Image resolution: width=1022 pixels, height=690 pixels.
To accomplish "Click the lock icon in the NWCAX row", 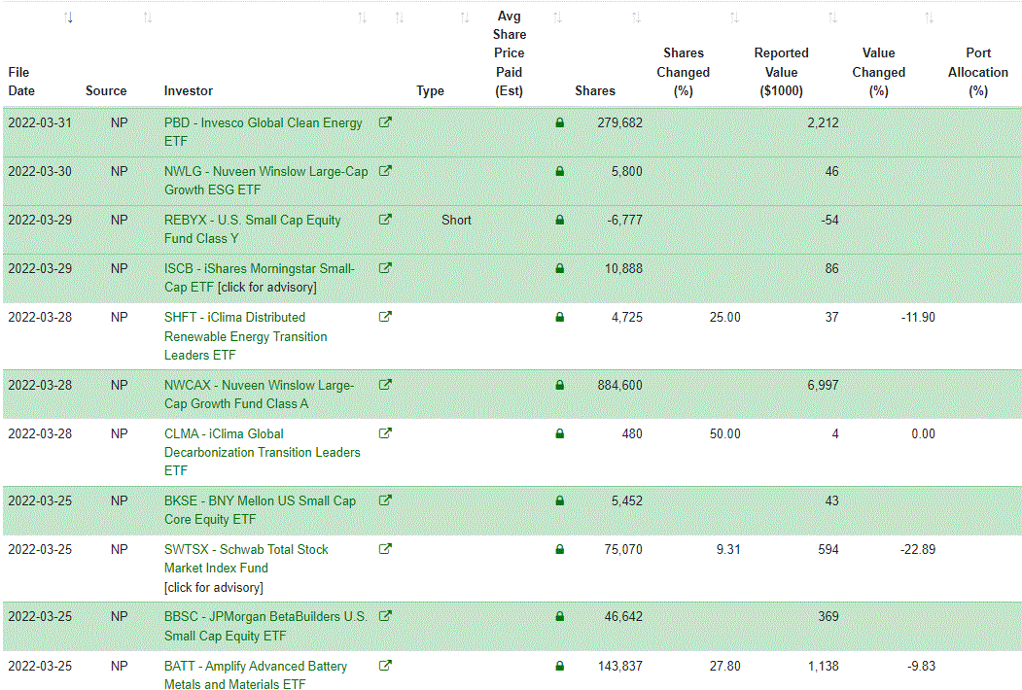I will (x=559, y=385).
